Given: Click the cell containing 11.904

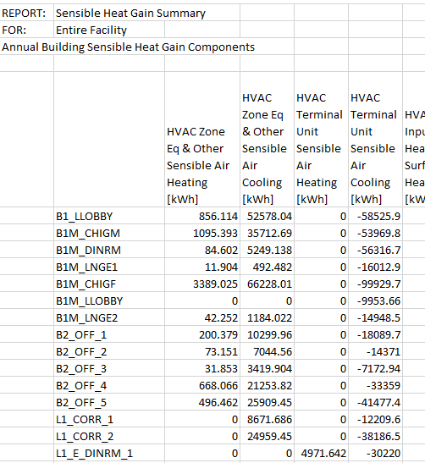Looking at the screenshot, I should point(202,267).
